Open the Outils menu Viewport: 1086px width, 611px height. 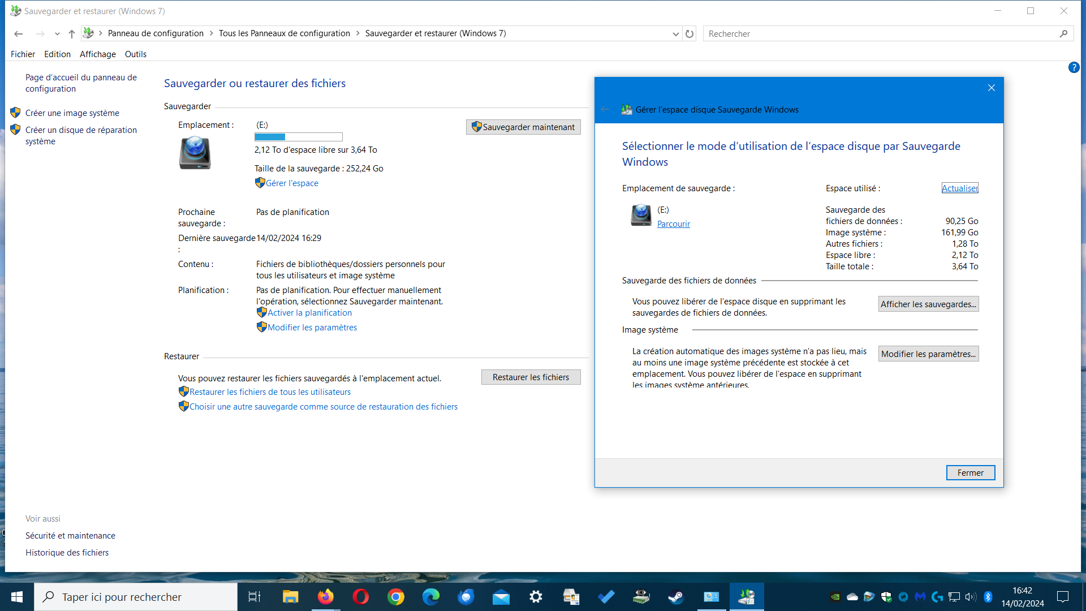(135, 54)
